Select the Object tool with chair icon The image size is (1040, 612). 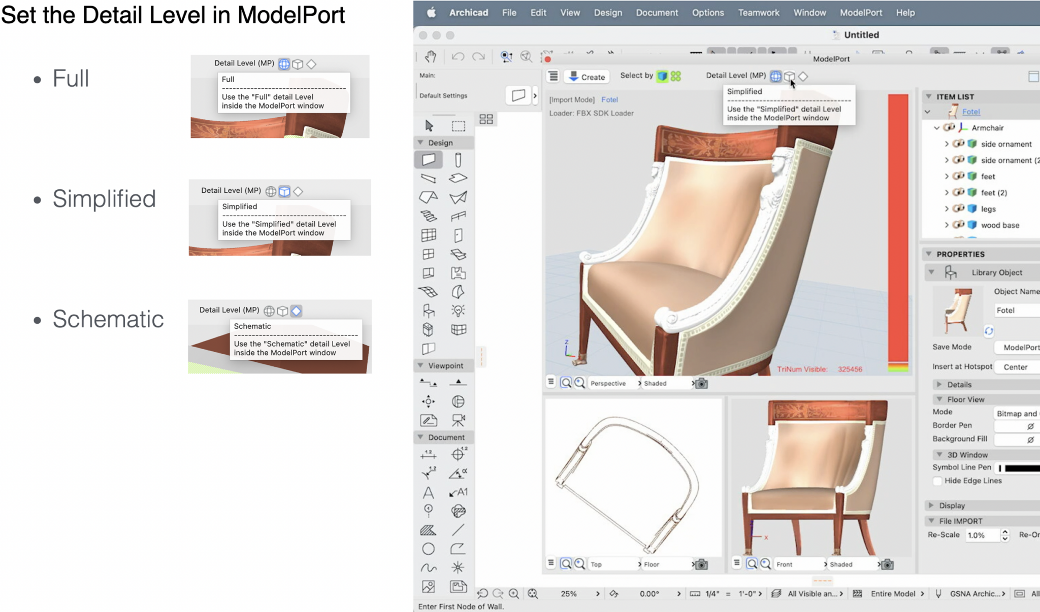[429, 311]
